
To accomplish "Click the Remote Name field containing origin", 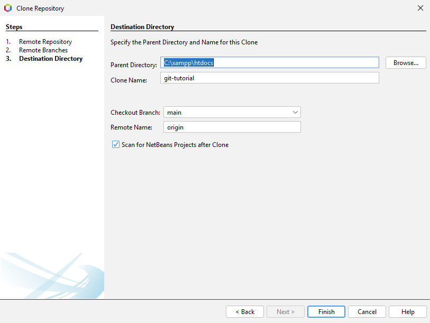I will pyautogui.click(x=232, y=127).
